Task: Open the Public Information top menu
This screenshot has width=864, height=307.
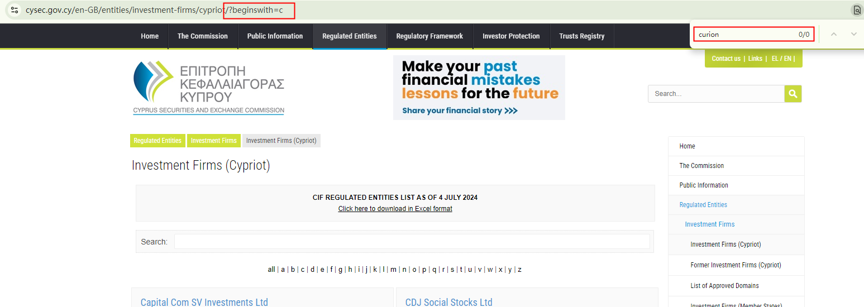Action: [275, 36]
